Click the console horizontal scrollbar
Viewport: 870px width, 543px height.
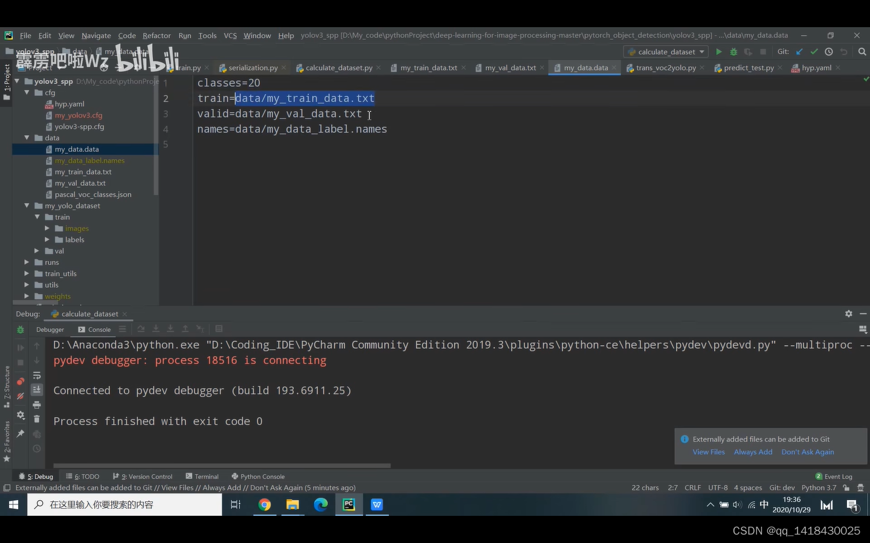[x=222, y=465]
